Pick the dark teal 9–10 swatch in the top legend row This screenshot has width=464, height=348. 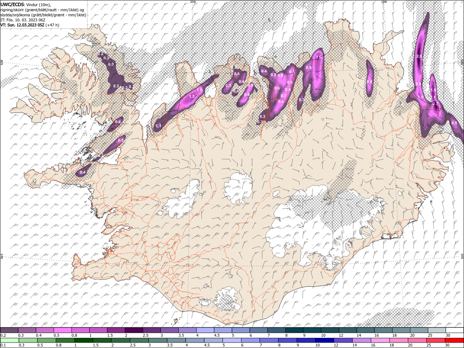coord(312,330)
